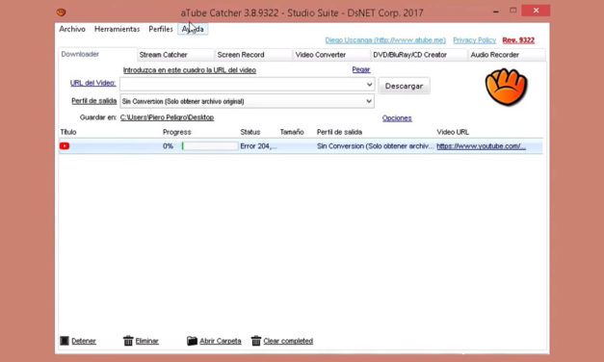
Task: Click the Eliminar link
Action: [x=146, y=341]
